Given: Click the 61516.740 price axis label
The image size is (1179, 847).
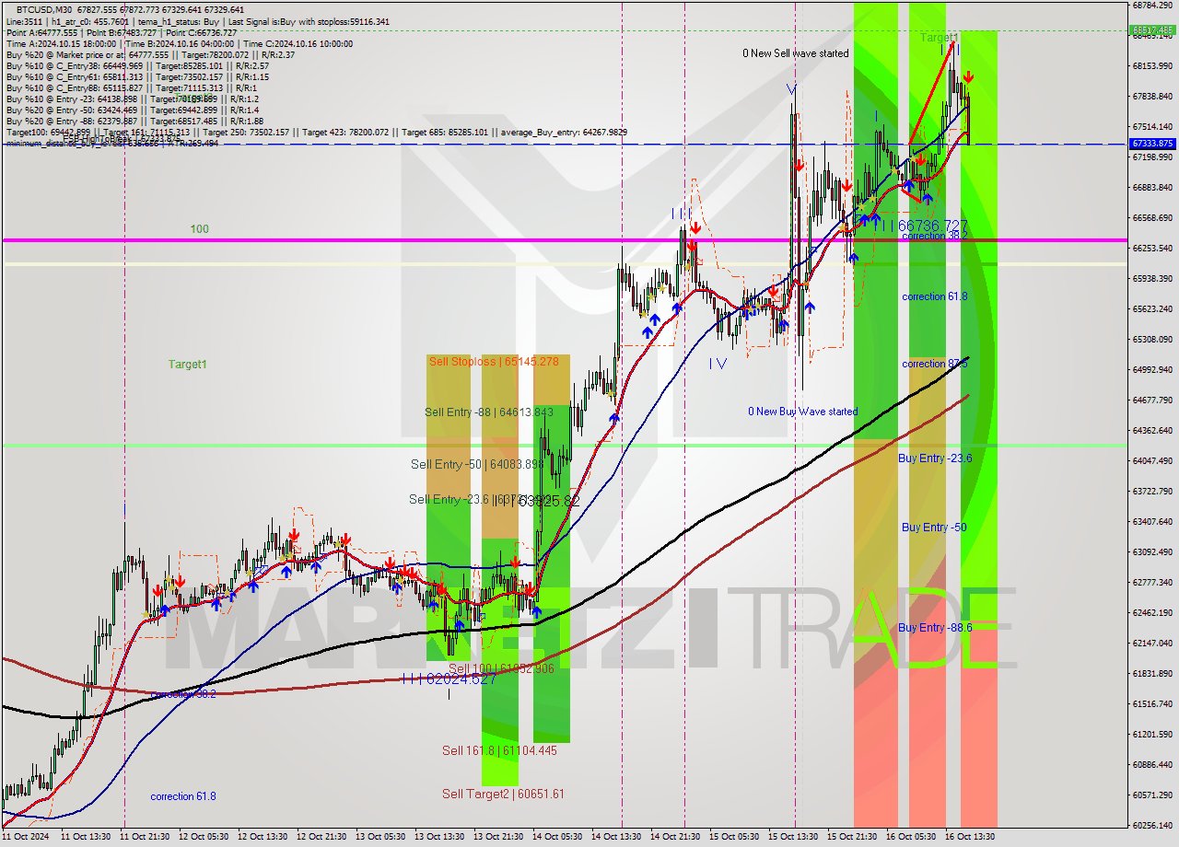Looking at the screenshot, I should click(x=1151, y=703).
